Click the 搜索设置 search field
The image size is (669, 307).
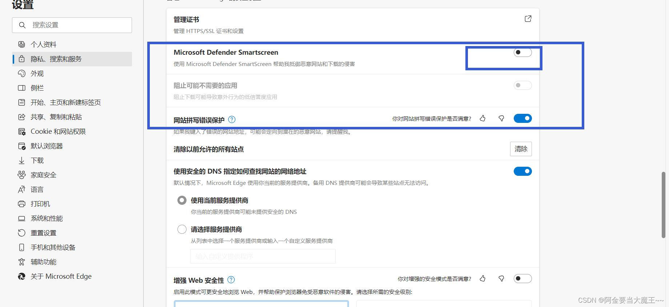(72, 25)
